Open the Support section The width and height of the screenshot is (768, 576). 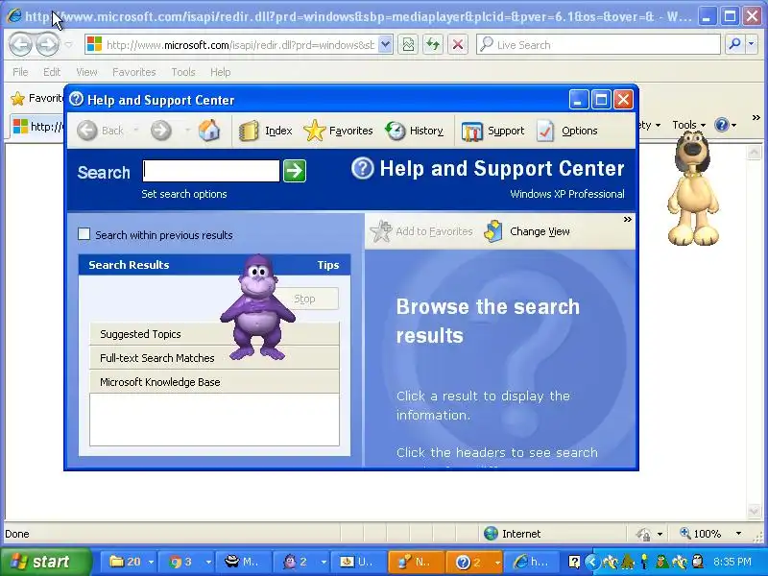(x=492, y=131)
